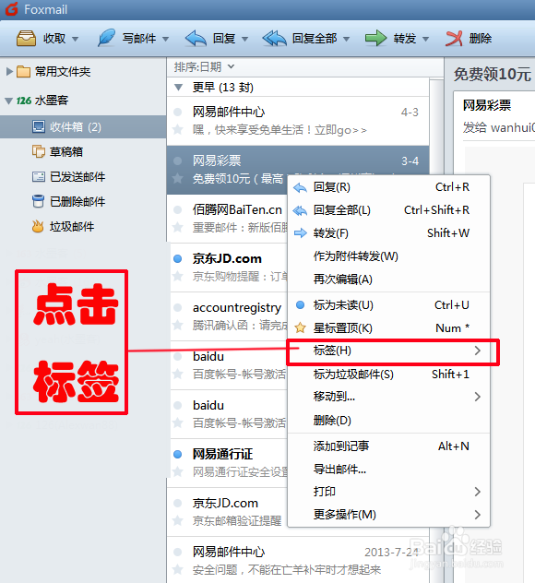
Task: Click the 收取 inbox tray icon
Action: [27, 39]
